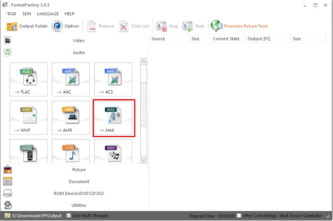Viewport: 333px width, 221px height.
Task: Select the M4R ringtone conversion icon
Action: (28, 151)
